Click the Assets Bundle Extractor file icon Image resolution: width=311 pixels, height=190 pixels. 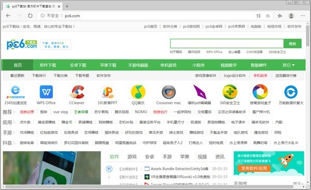tap(147, 169)
